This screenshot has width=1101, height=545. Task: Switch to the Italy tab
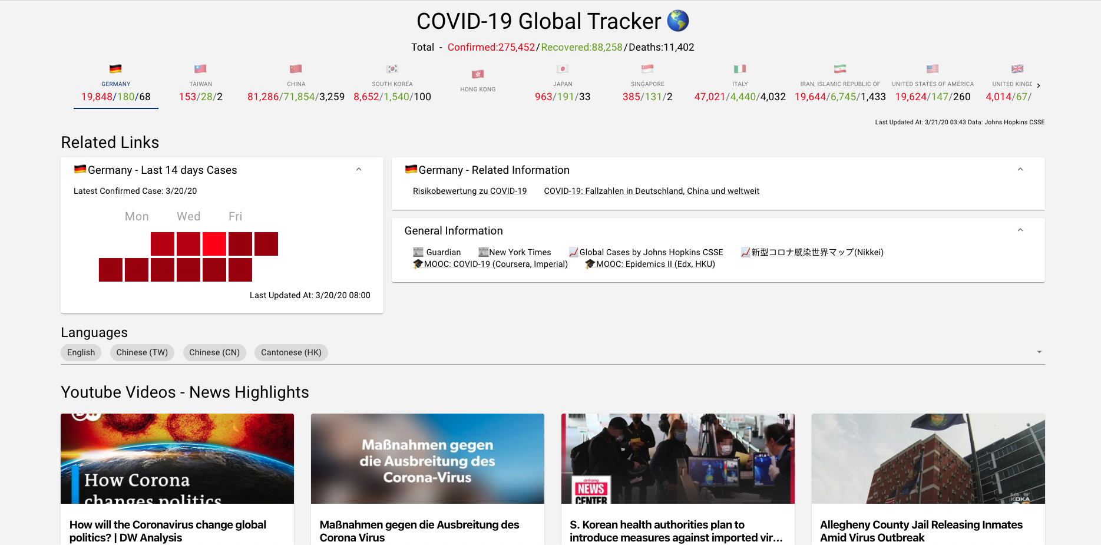point(740,85)
